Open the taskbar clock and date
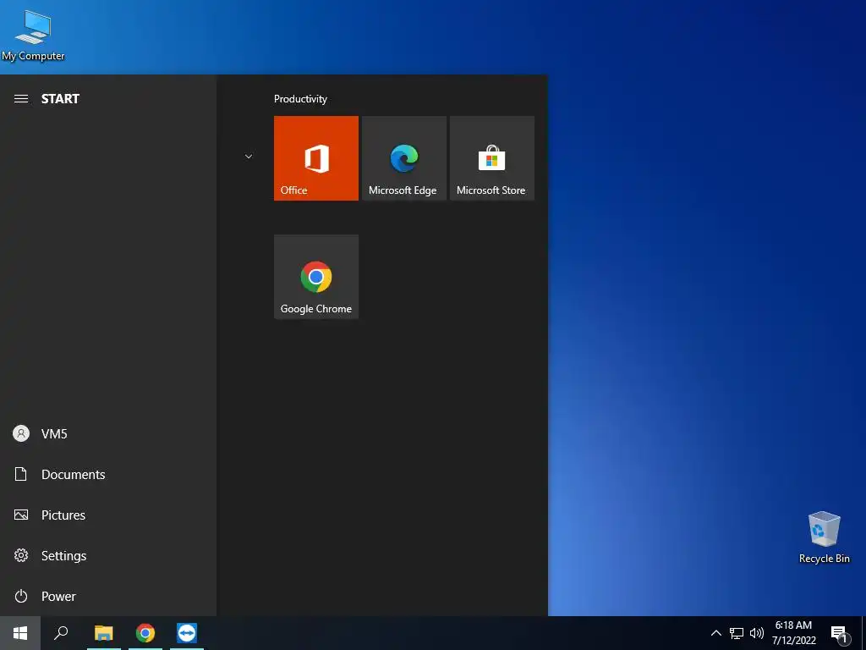The image size is (866, 650). coord(793,633)
